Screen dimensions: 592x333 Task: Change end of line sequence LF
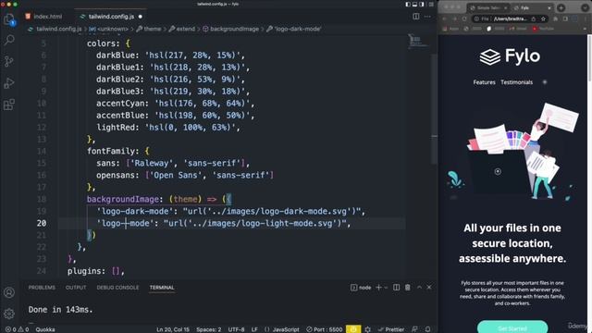click(254, 329)
